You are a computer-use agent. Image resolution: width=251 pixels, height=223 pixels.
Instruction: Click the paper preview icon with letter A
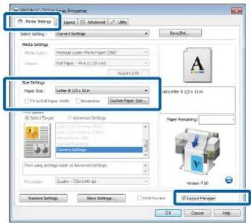(x=197, y=65)
